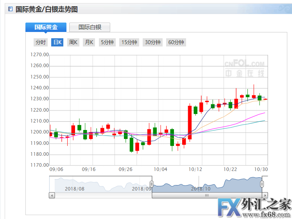Click the 09/26 date axis label
The height and width of the screenshot is (219, 292).
(x=125, y=169)
